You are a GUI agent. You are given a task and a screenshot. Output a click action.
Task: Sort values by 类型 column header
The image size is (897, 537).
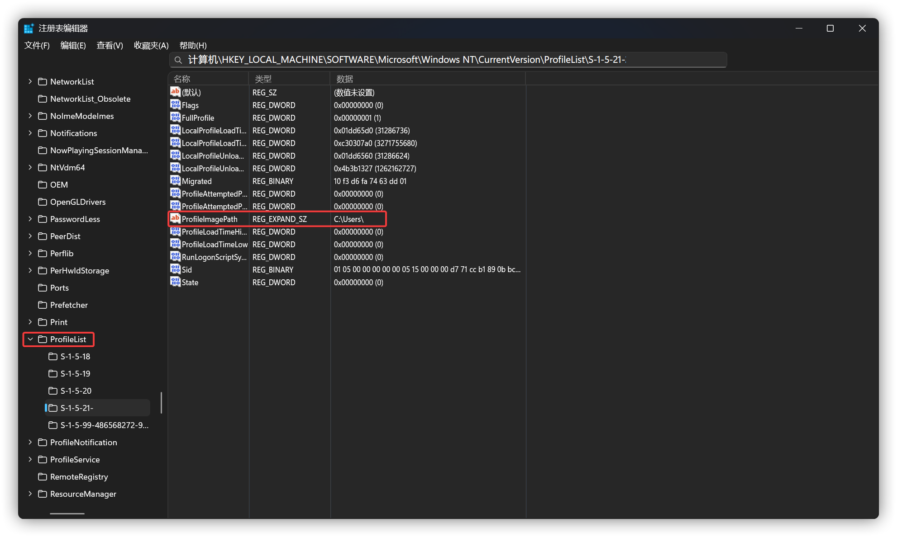(290, 79)
